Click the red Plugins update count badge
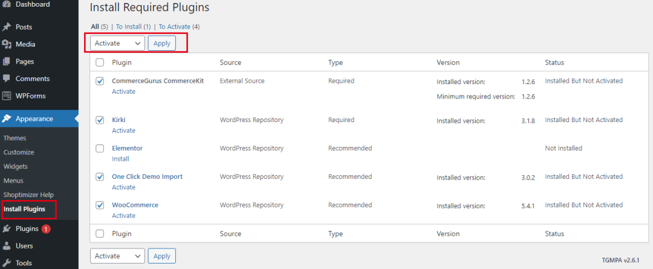653x269 pixels. click(x=46, y=229)
